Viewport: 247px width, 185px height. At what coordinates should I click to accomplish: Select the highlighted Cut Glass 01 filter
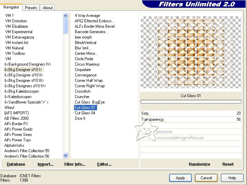tap(85, 108)
